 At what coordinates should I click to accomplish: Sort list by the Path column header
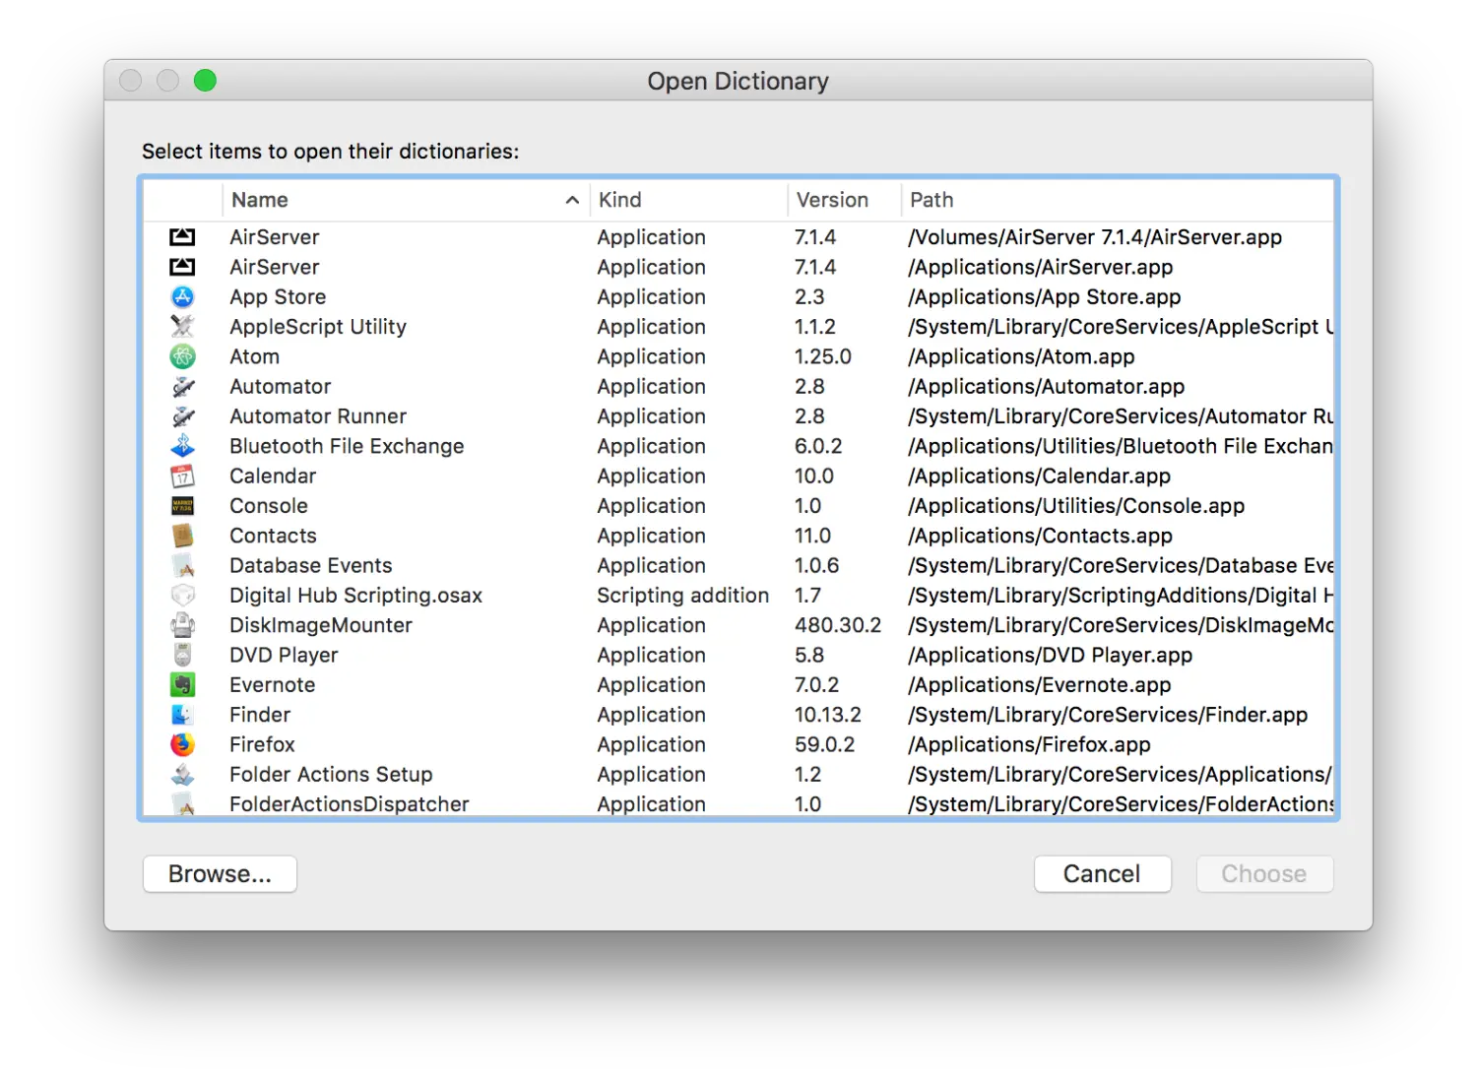coord(1118,200)
